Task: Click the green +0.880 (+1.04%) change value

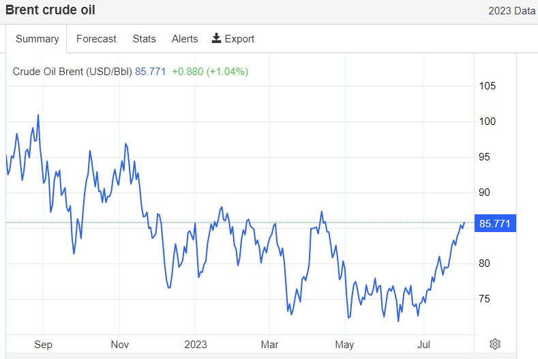Action: click(210, 71)
